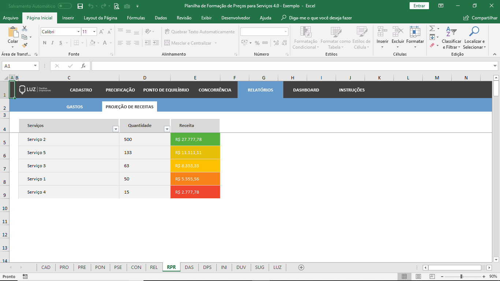Open the Quantidade column filter dropdown

click(167, 129)
